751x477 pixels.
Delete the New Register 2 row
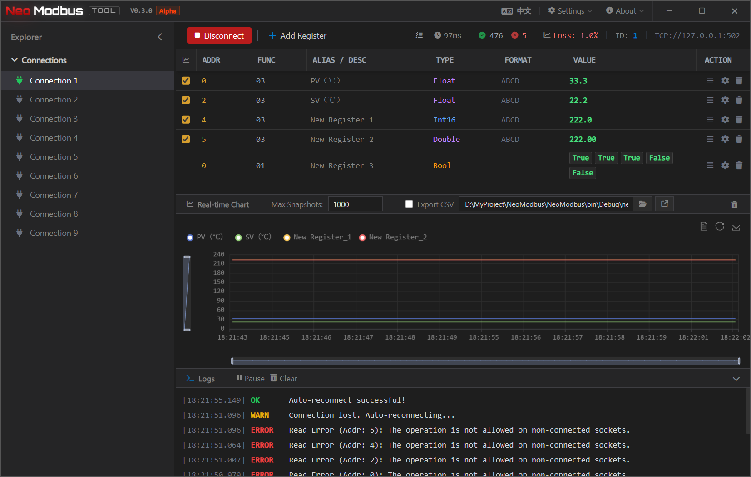(x=739, y=139)
